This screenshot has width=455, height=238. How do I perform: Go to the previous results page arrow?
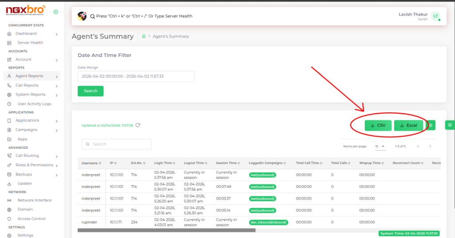(418, 146)
